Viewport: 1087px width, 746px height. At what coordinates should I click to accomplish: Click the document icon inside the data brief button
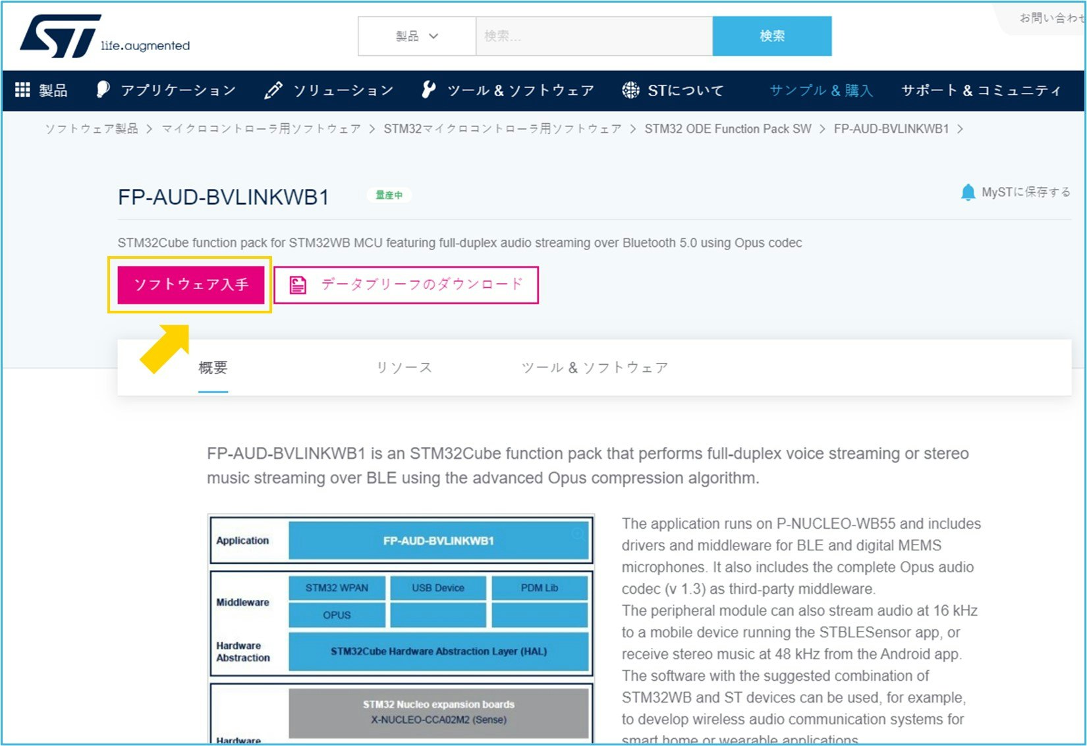pyautogui.click(x=298, y=284)
